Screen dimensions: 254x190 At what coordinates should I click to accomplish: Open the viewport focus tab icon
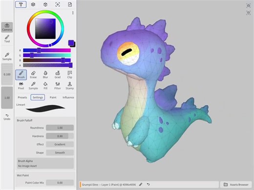(x=58, y=4)
